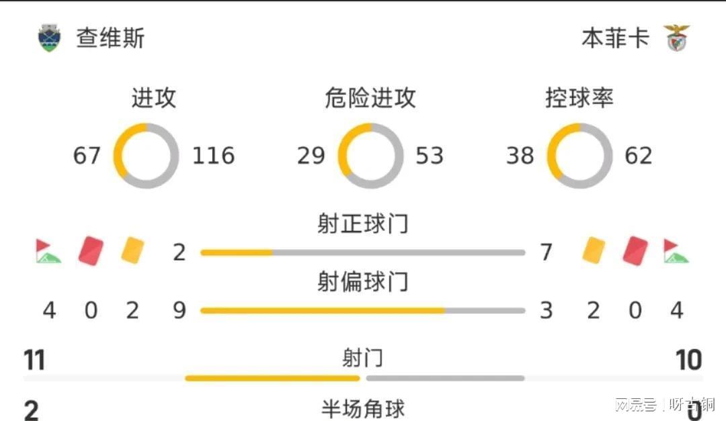Screen dimensions: 726x421
Task: Click the right red card icon
Action: point(635,250)
